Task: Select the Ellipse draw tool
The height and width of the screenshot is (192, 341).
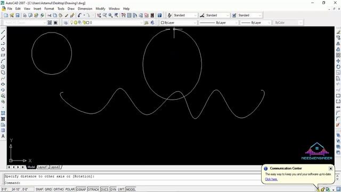Action: pyautogui.click(x=3, y=84)
